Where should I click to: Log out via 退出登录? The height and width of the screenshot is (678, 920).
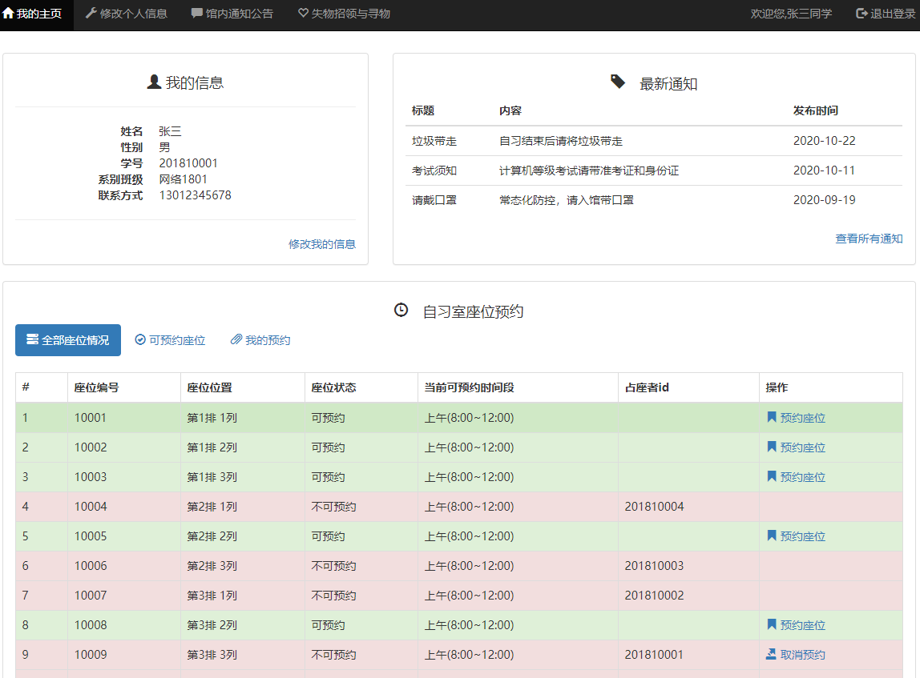pos(886,14)
